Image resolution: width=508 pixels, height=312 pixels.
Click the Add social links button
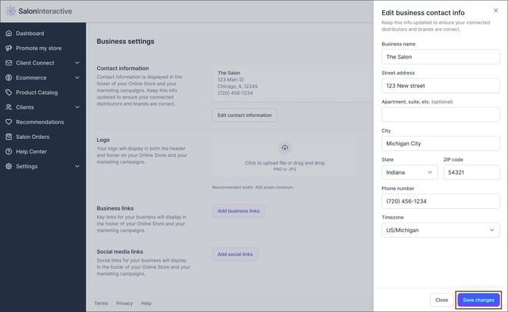[235, 254]
